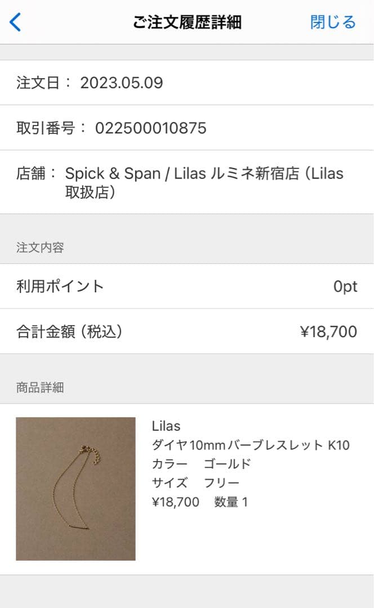
Task: Select the 合計金額 total amount row
Action: tap(186, 332)
